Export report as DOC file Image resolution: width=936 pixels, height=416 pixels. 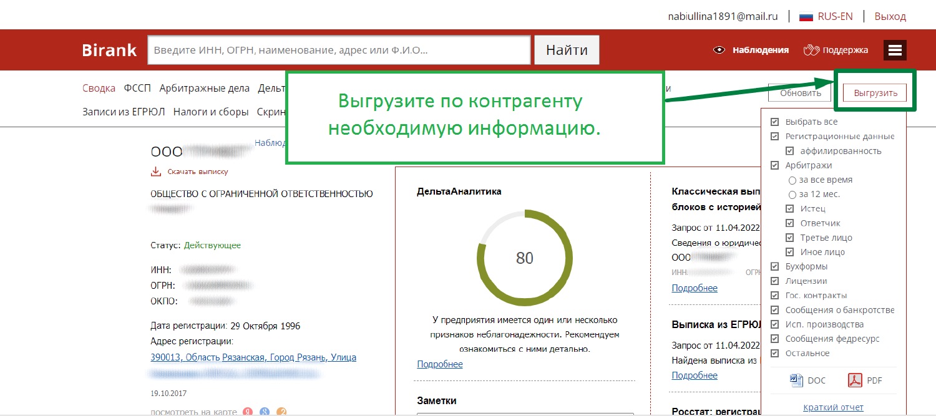(808, 380)
